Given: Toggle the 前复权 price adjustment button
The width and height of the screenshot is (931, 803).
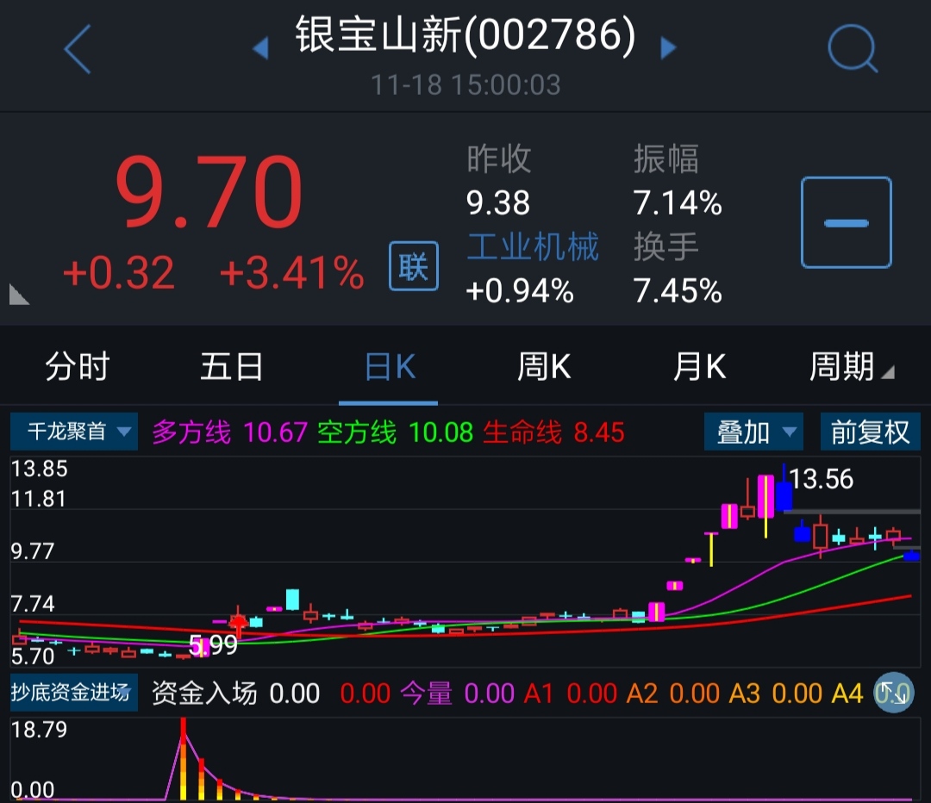Looking at the screenshot, I should click(870, 432).
